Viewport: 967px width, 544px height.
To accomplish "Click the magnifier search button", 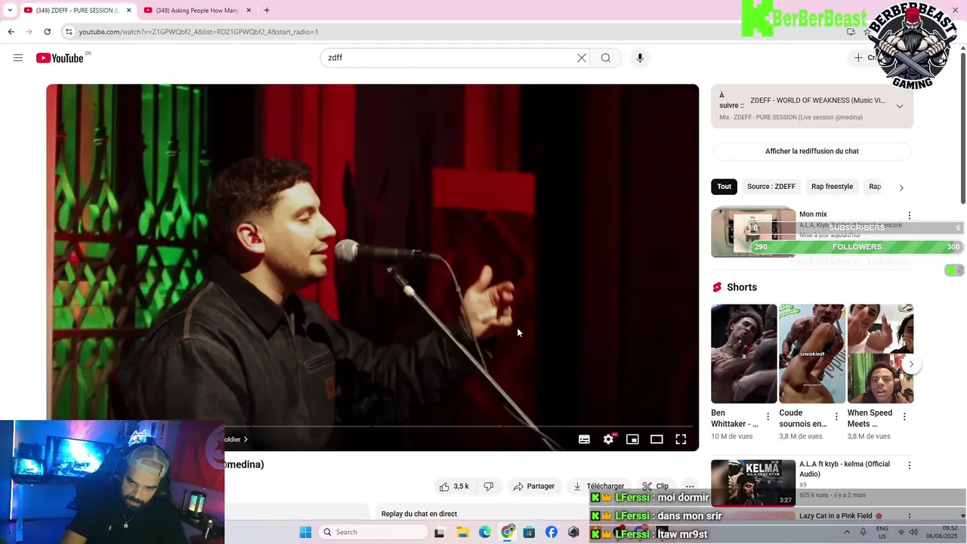I will 606,57.
